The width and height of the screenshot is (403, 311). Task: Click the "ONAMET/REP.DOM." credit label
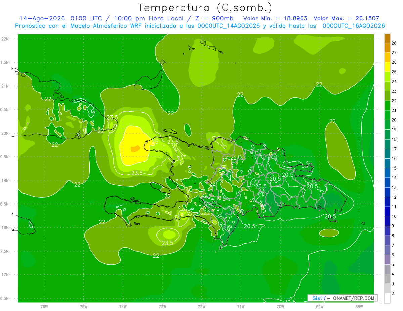coord(355,298)
